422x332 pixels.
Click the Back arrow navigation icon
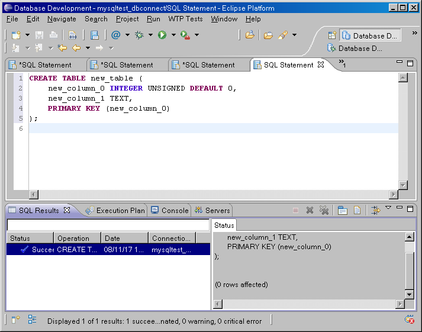(x=76, y=48)
